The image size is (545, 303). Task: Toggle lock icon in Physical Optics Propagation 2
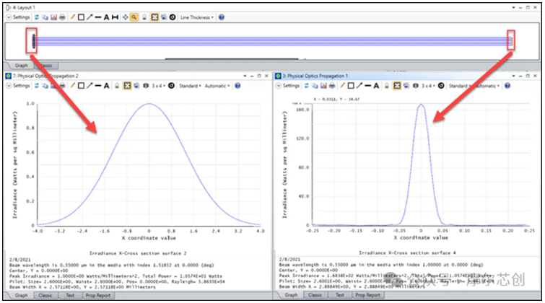(x=117, y=85)
